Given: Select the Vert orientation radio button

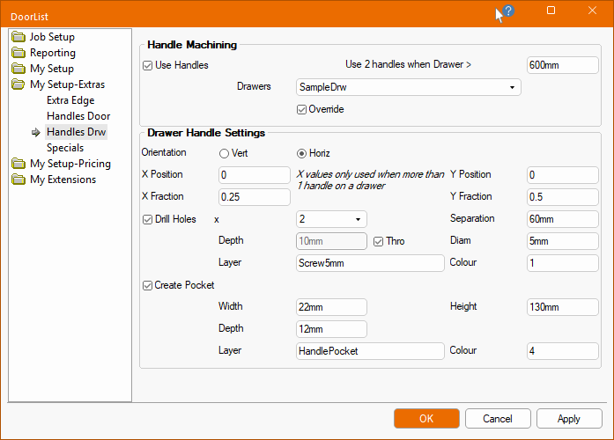Looking at the screenshot, I should click(224, 153).
